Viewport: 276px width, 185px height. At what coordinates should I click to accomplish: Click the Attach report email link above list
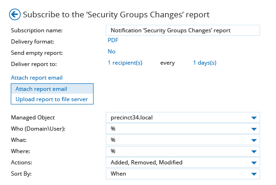click(x=36, y=78)
